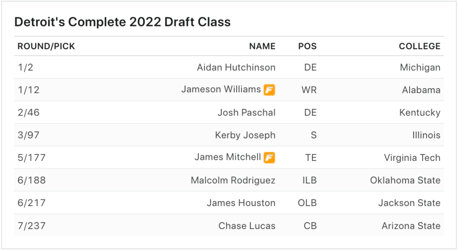
Task: Select Malcolm Rodriguez in the table
Action: coord(233,181)
